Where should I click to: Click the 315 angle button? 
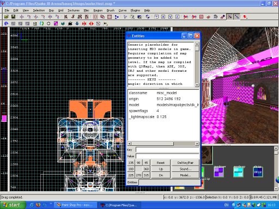(x=146, y=175)
